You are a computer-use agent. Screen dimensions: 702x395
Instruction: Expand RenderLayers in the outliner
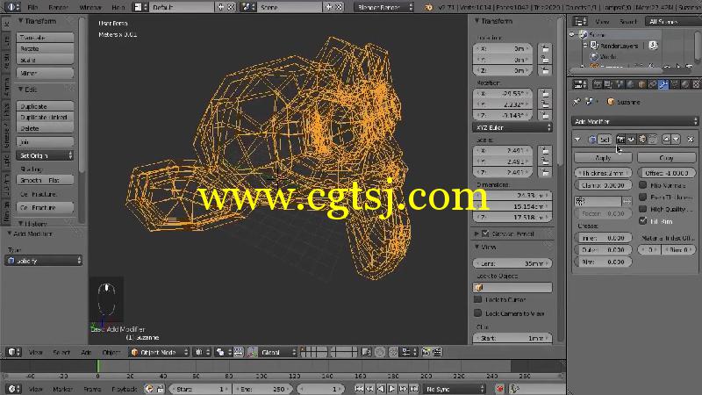[x=585, y=46]
